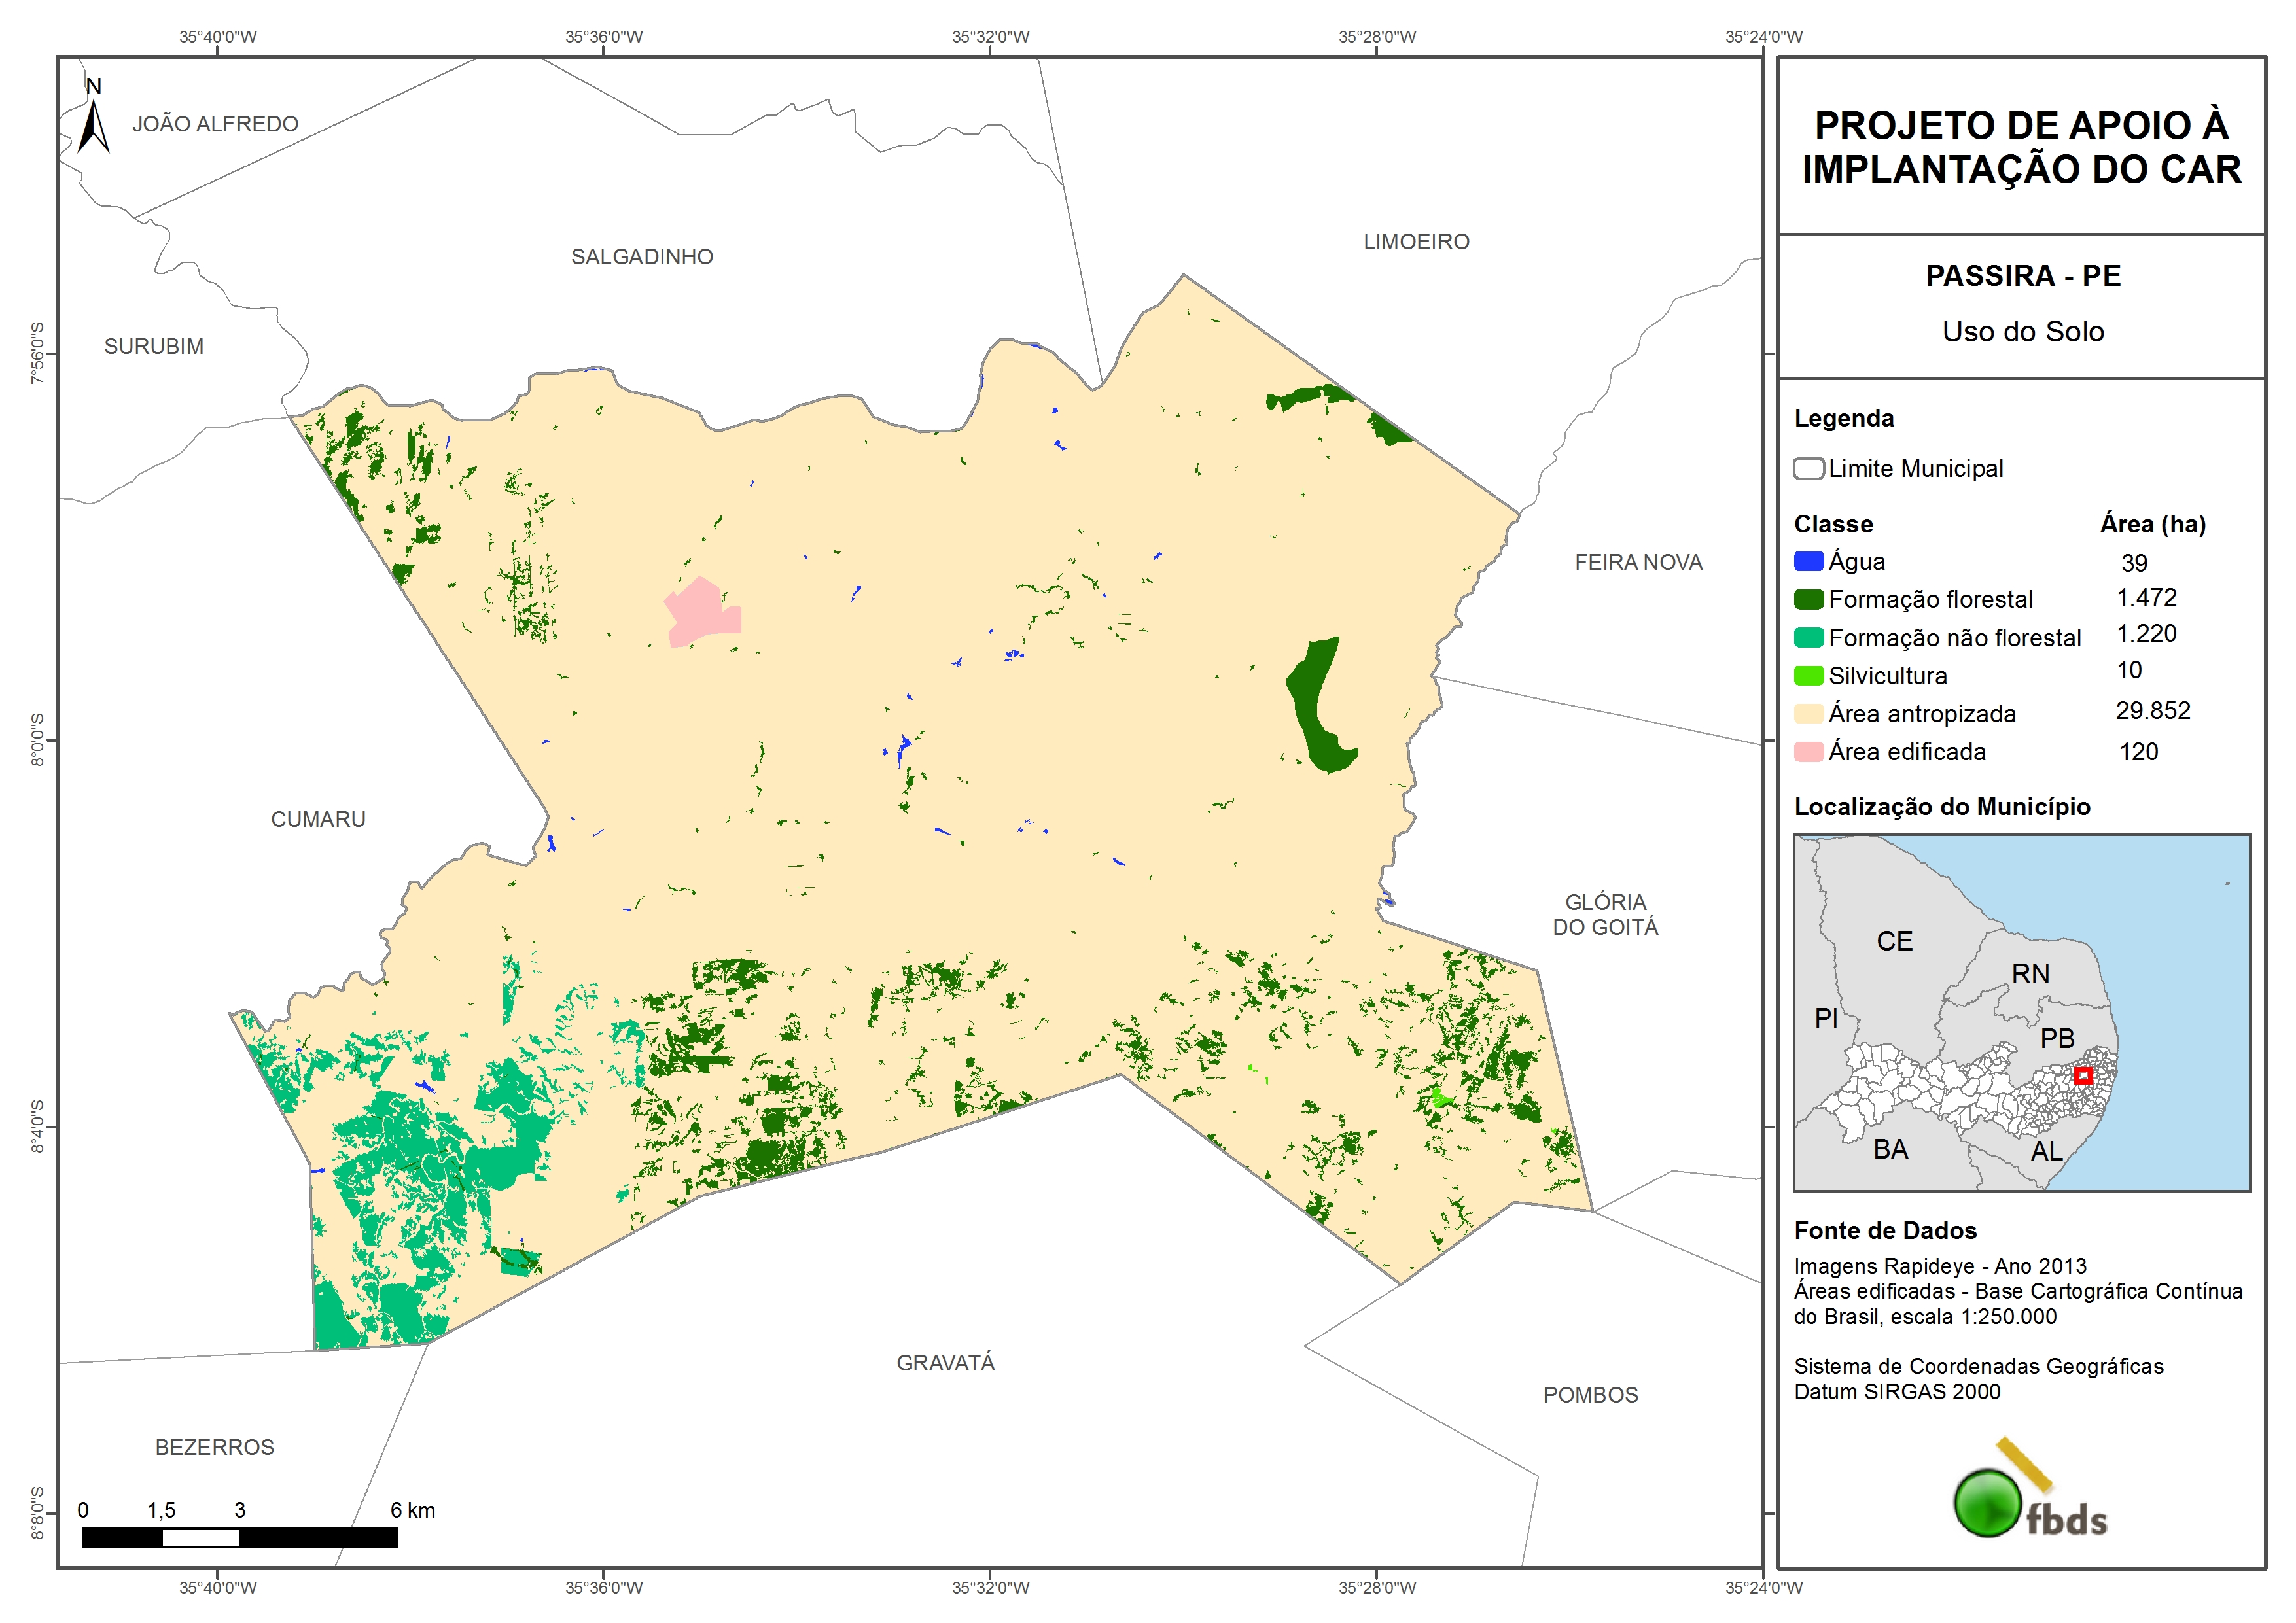Image resolution: width=2296 pixels, height=1623 pixels.
Task: Click the Formação florestal dark green swatch
Action: [x=1808, y=600]
